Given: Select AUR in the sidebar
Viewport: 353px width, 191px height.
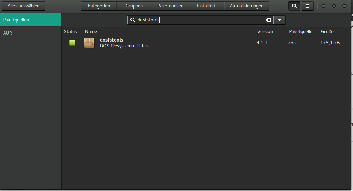Looking at the screenshot, I should [8, 33].
